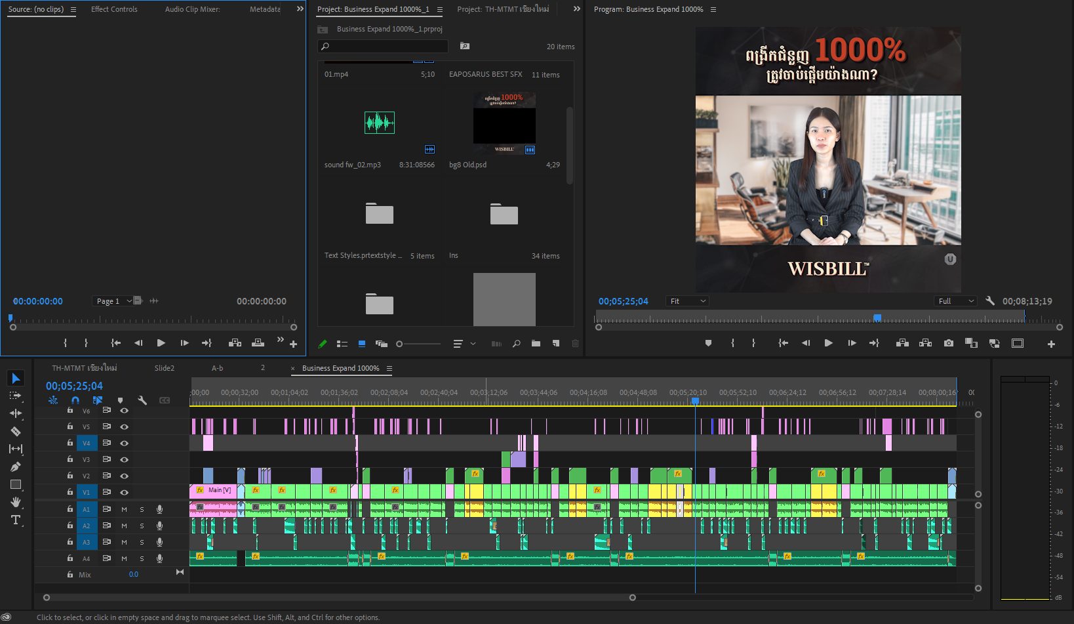Select the Type tool

point(16,520)
